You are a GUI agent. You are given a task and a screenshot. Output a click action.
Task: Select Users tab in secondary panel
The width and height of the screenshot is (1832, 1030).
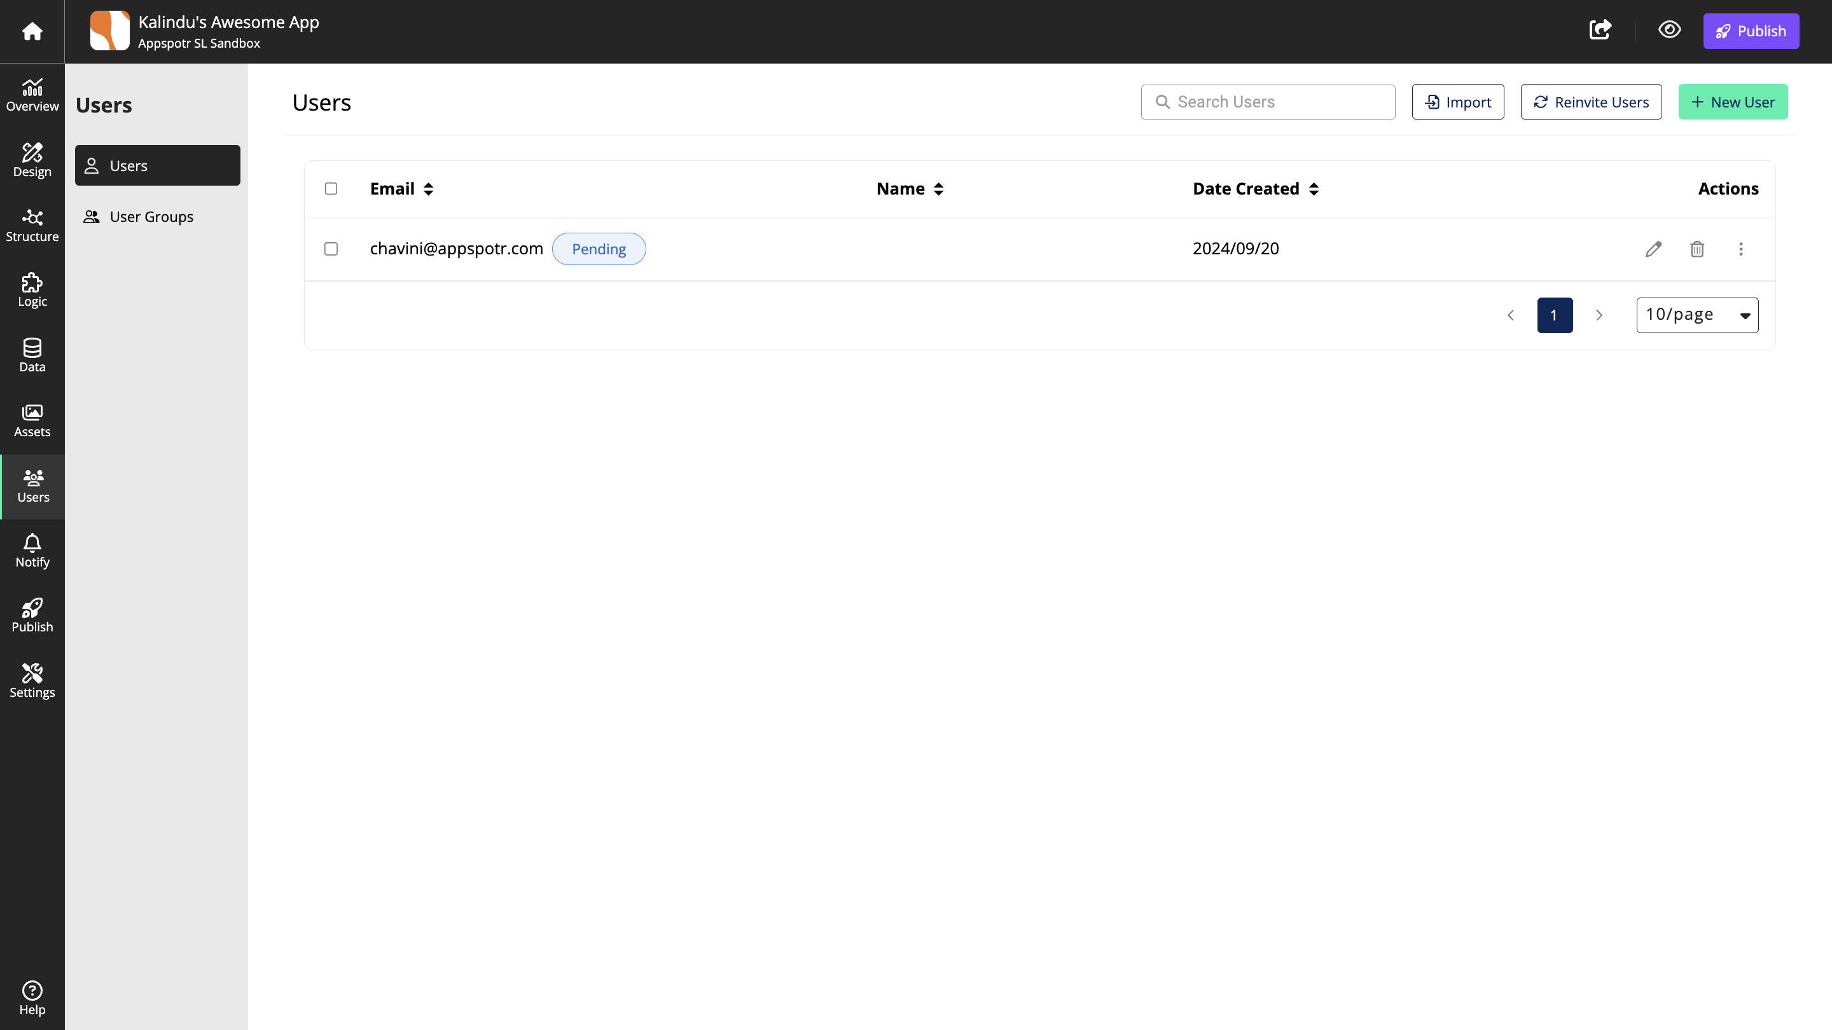[x=157, y=165]
